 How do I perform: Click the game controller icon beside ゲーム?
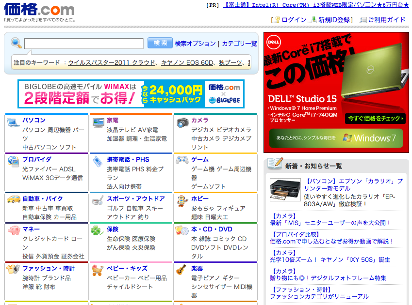pos(182,159)
